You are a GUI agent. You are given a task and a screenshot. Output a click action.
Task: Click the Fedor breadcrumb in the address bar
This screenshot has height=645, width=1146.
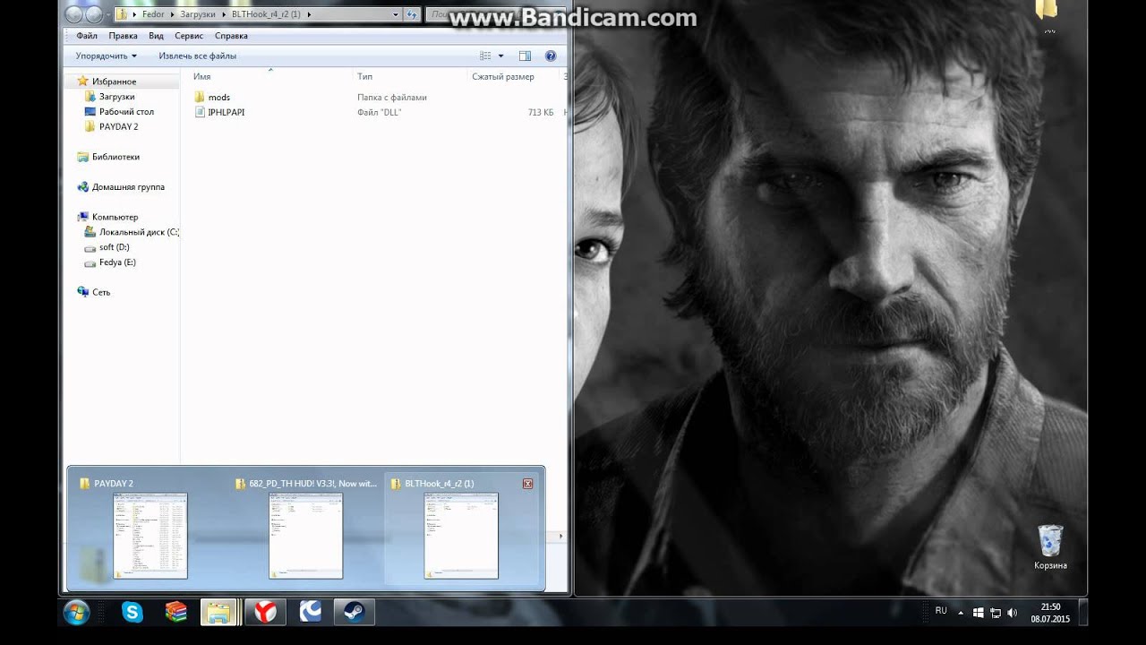[152, 14]
